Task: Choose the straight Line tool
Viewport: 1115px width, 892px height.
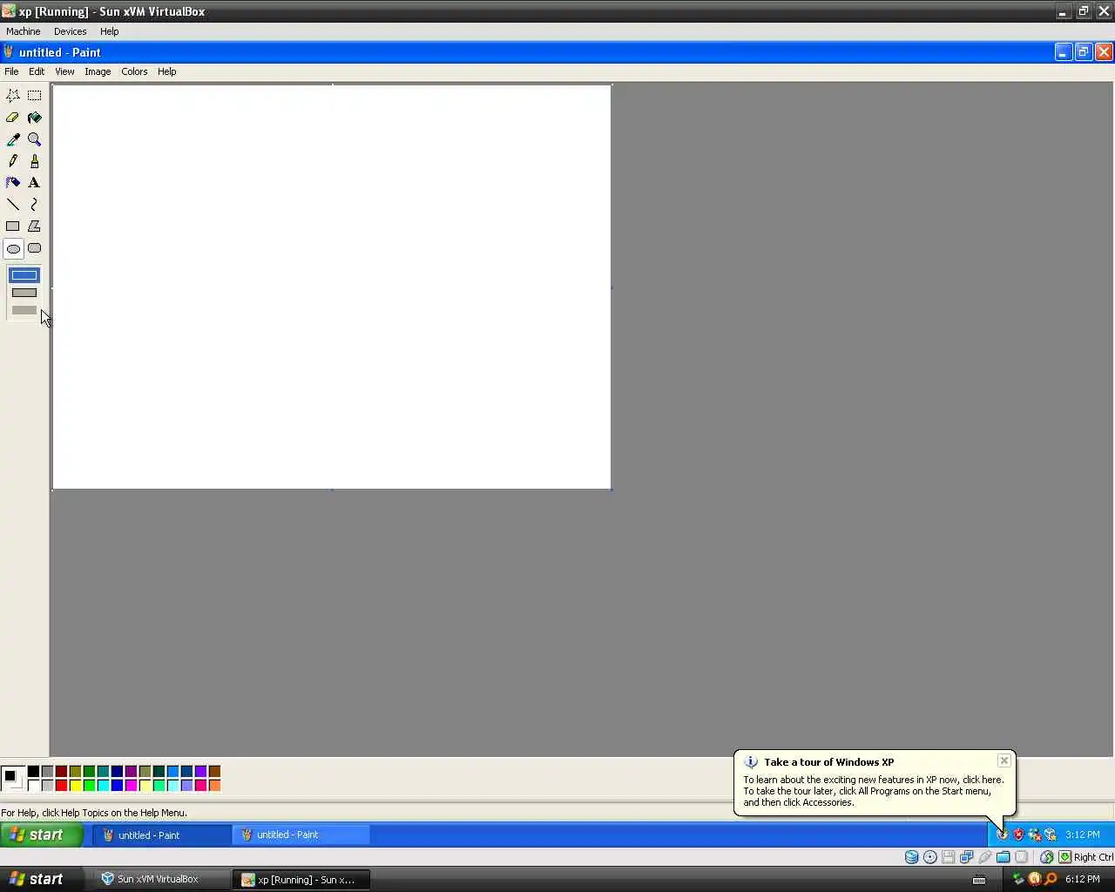Action: click(13, 205)
